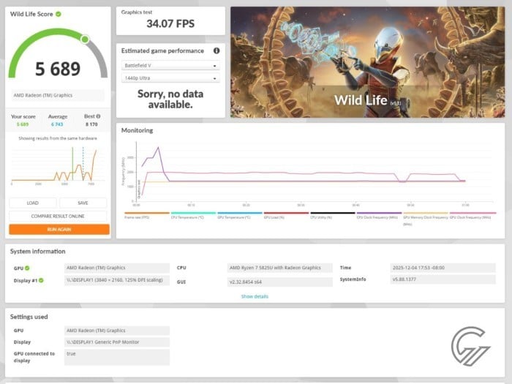Image resolution: width=512 pixels, height=384 pixels.
Task: Click the 34.07 FPS graphics test value
Action: (x=170, y=24)
